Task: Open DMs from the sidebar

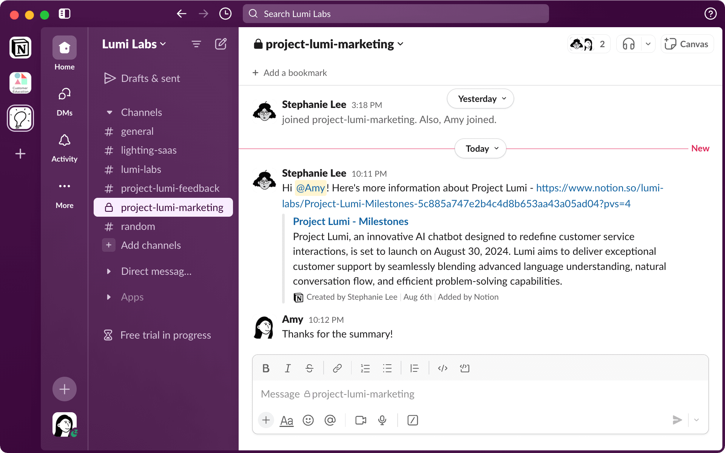Action: pyautogui.click(x=64, y=100)
